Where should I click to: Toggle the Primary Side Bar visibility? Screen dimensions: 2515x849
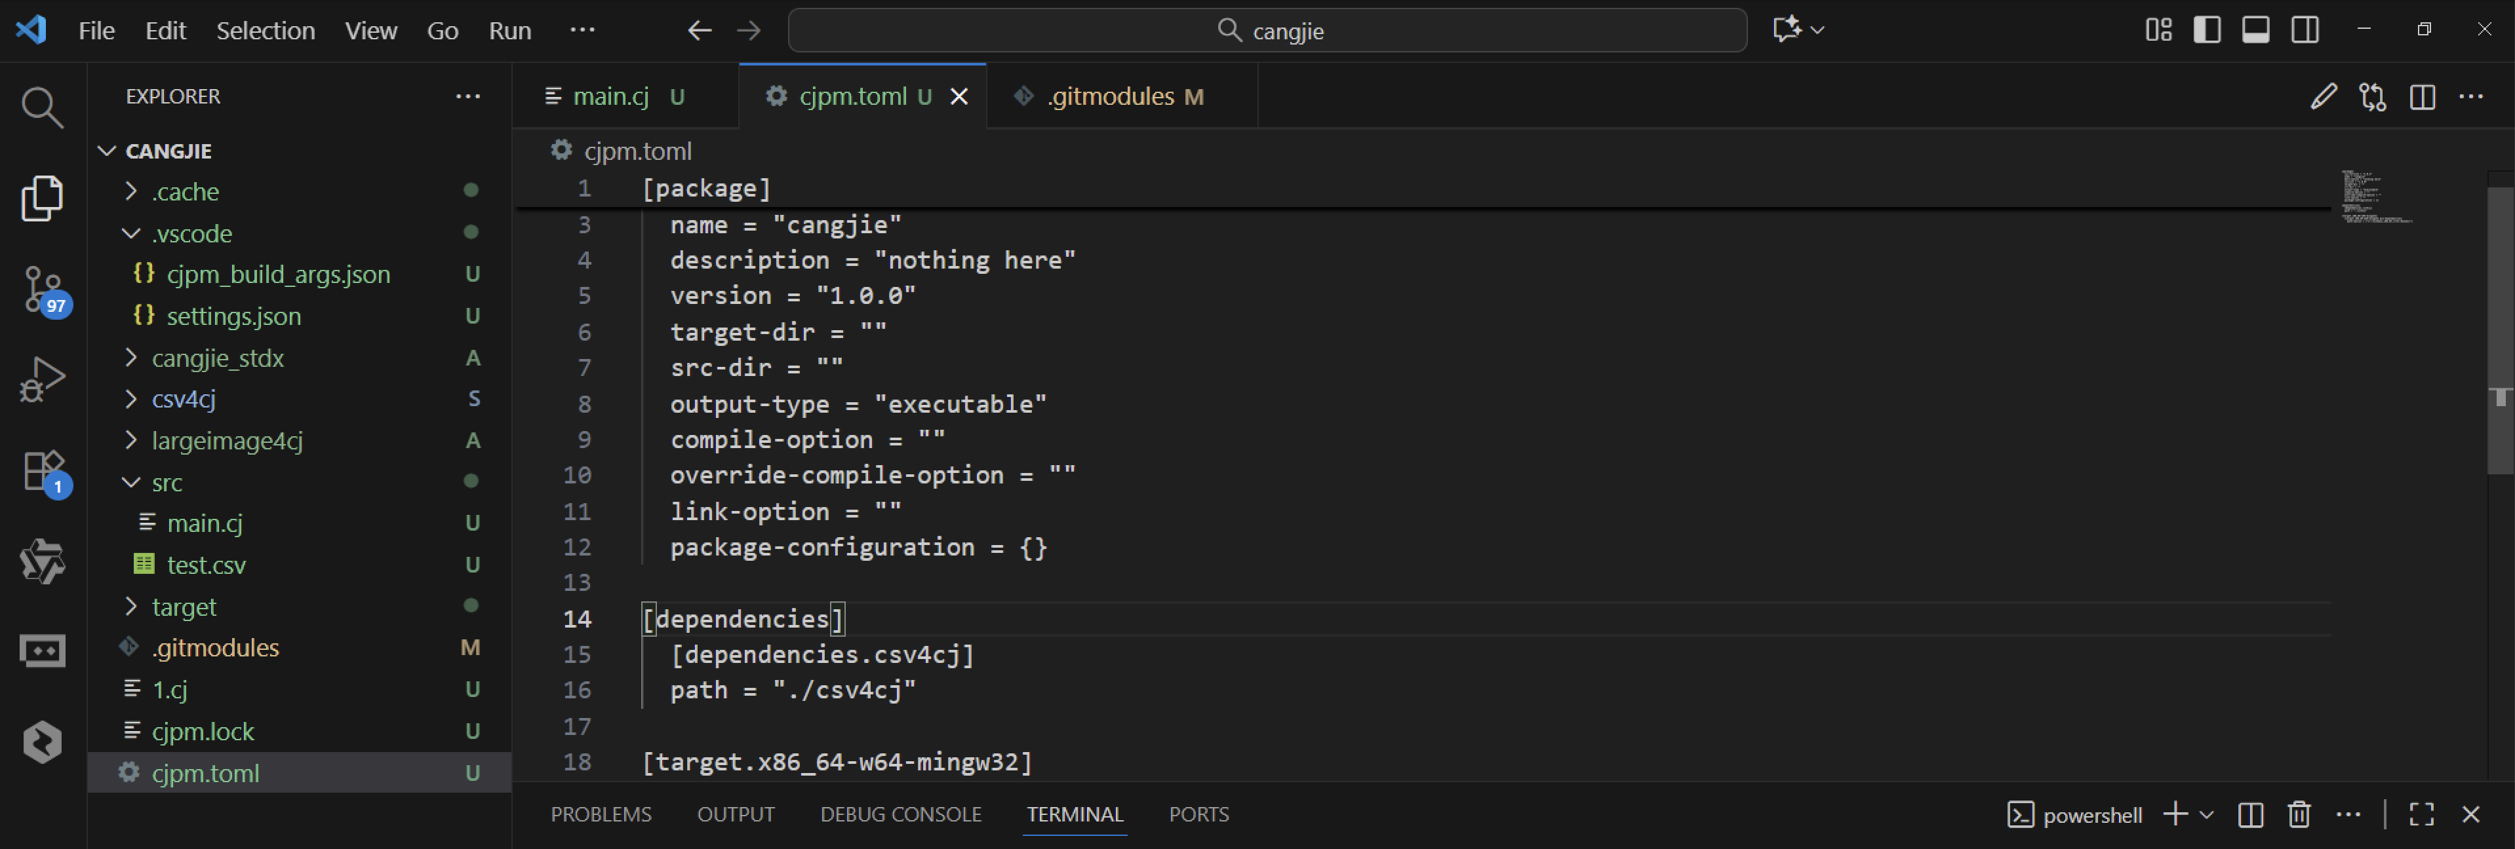[2206, 30]
